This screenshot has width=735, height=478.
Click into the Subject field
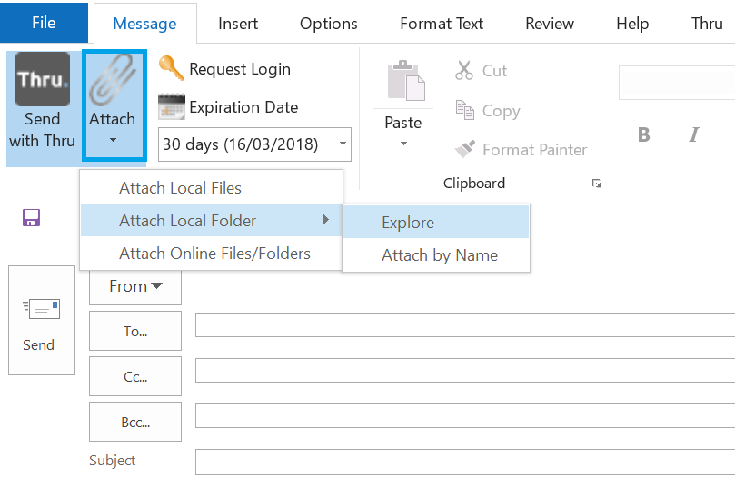pyautogui.click(x=465, y=462)
